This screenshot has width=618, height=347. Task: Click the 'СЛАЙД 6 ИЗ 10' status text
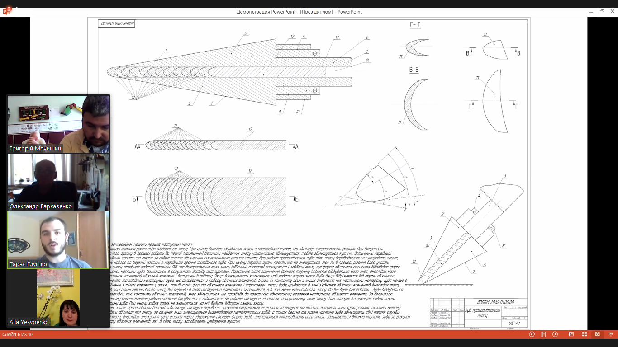point(17,334)
